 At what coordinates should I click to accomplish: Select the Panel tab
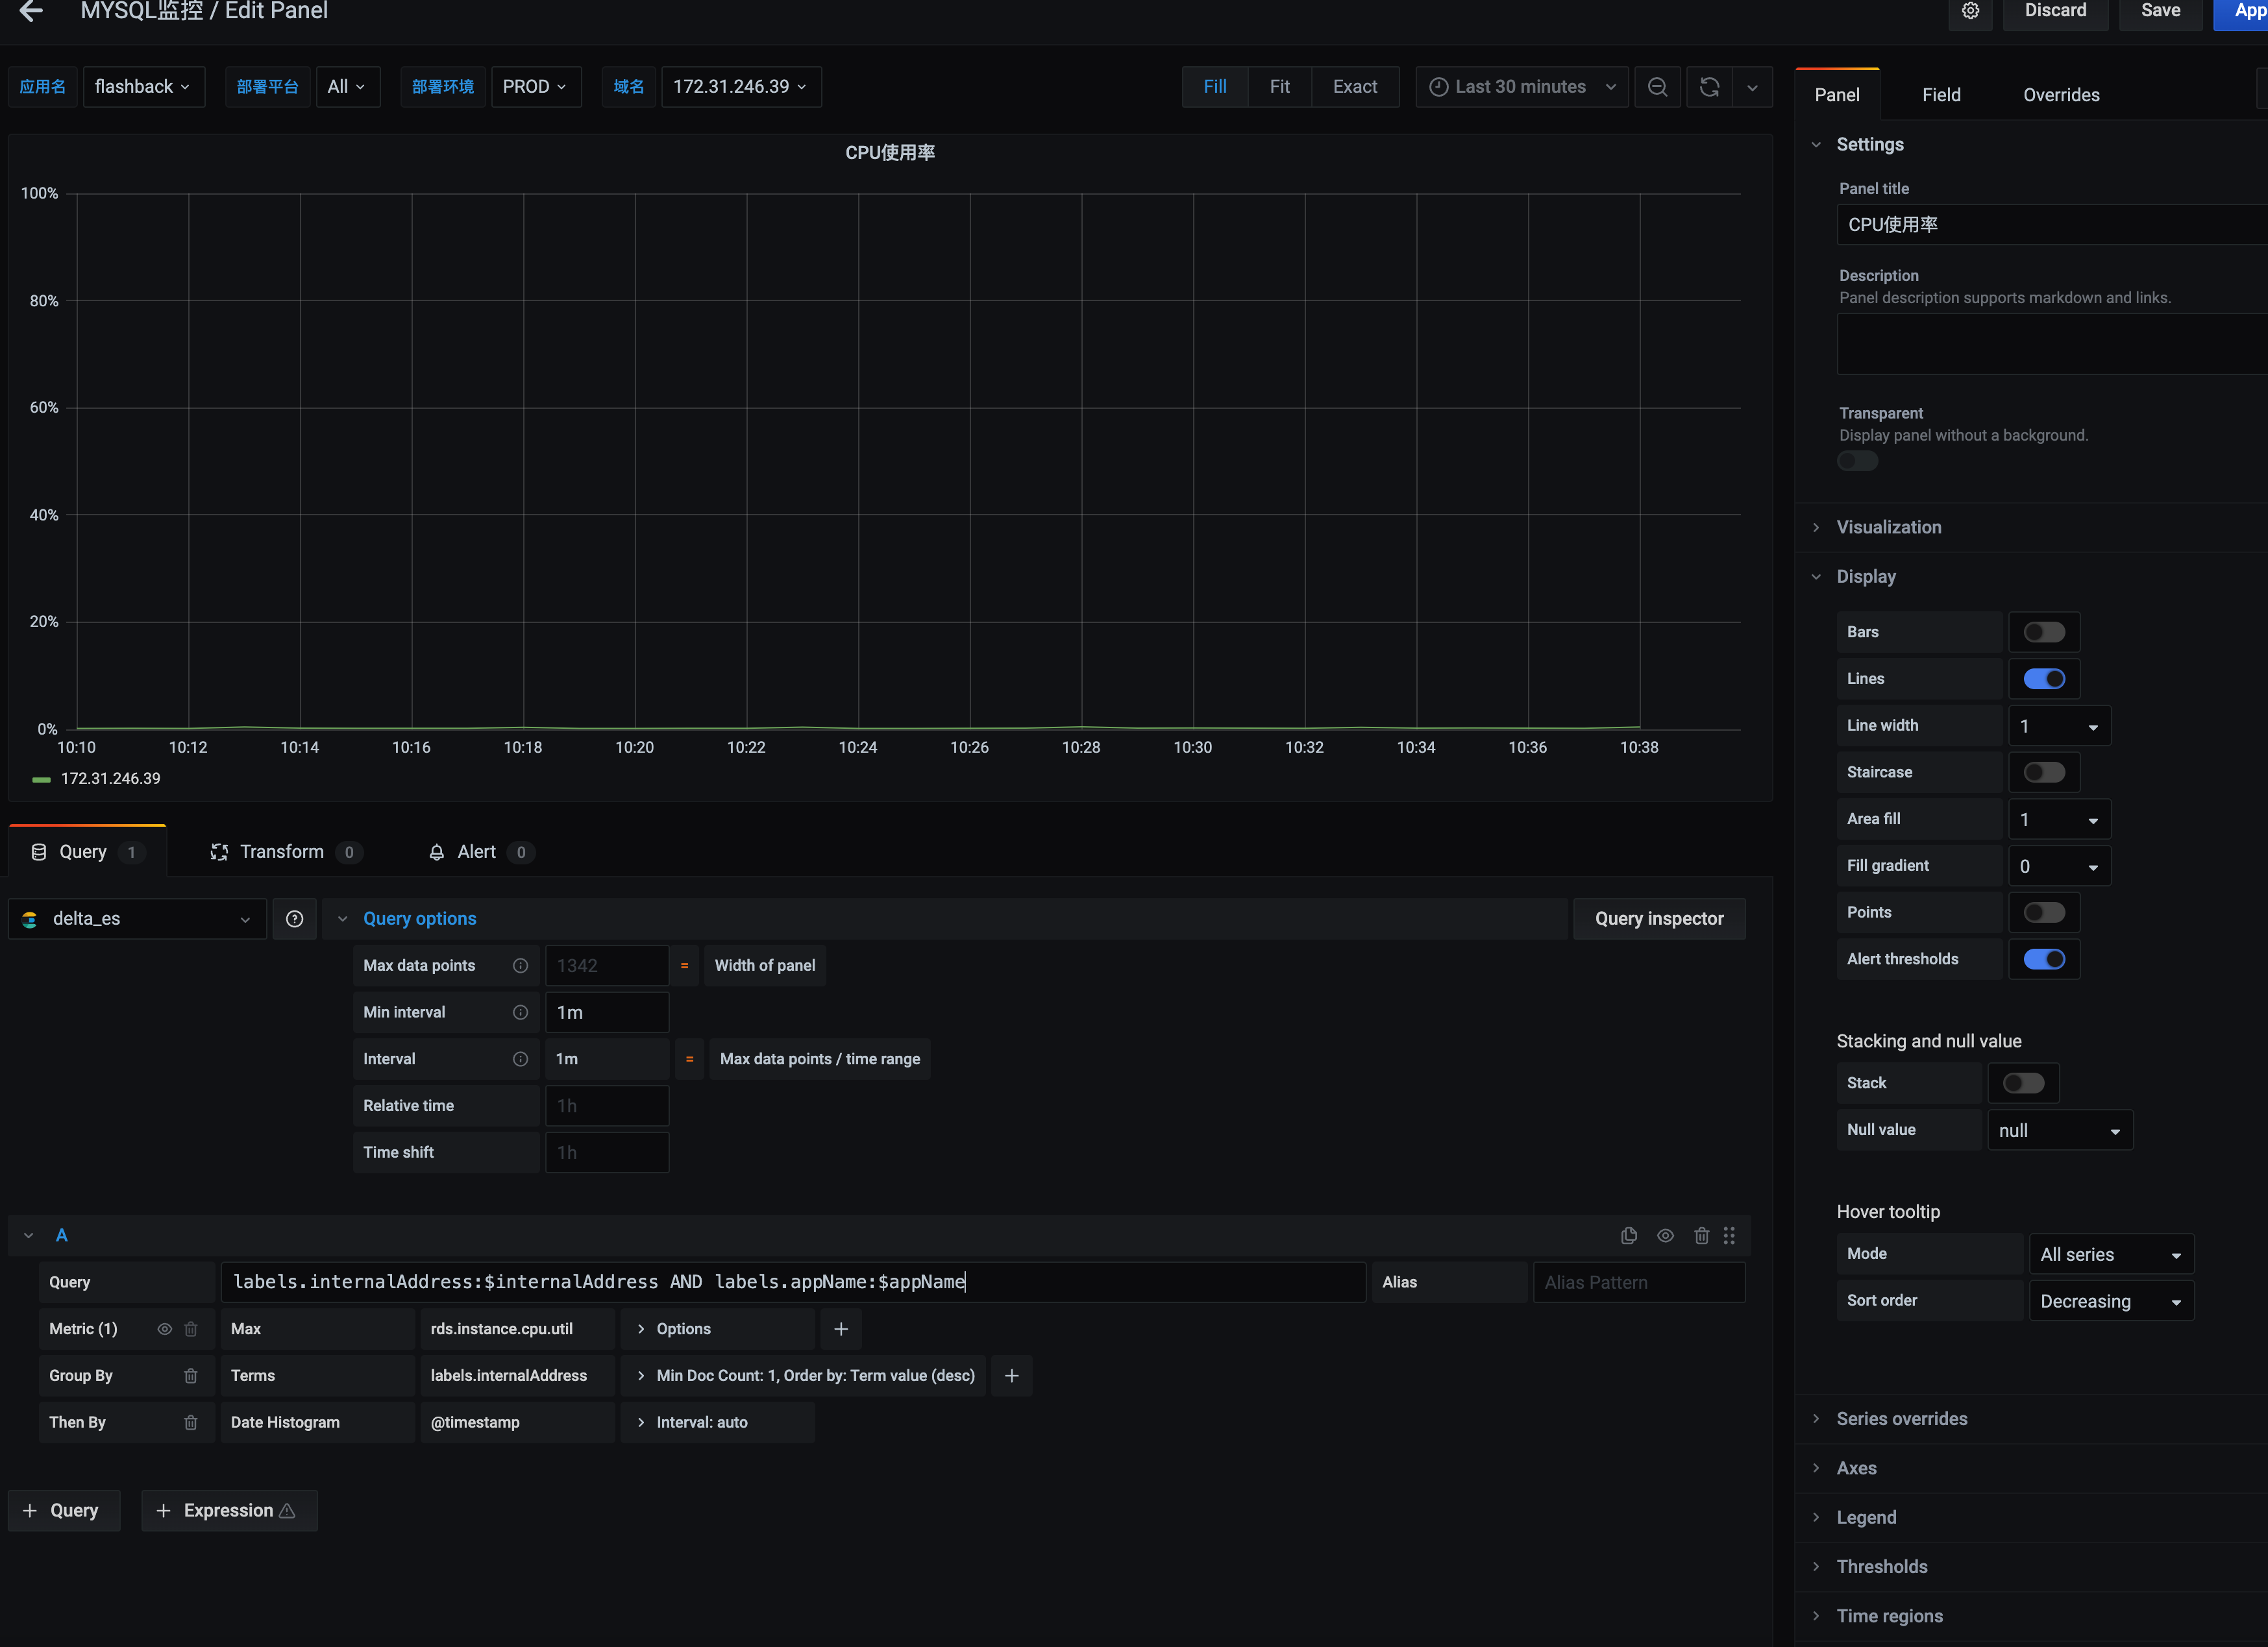[x=1837, y=95]
